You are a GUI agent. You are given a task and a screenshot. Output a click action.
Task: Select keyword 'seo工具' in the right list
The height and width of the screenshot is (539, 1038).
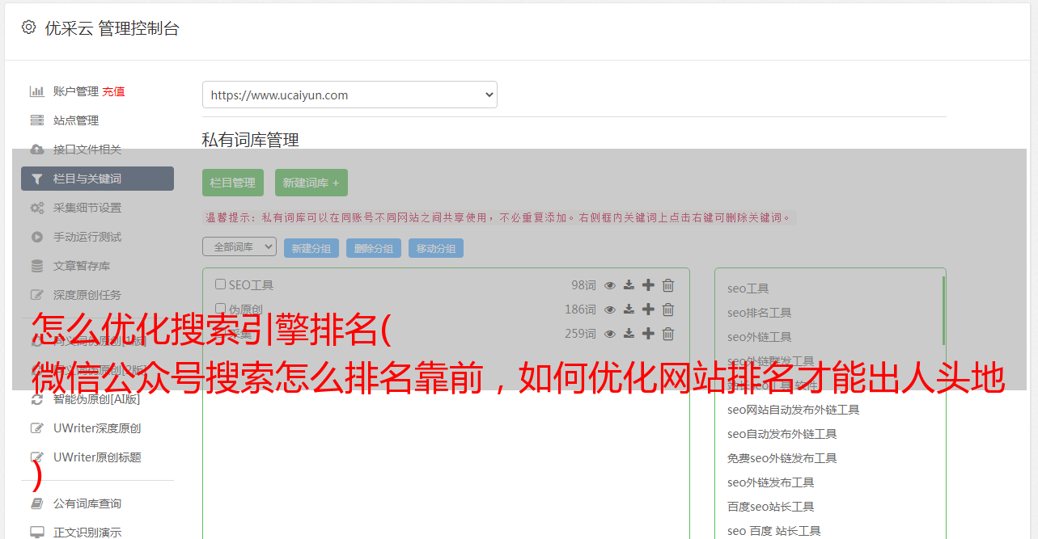tap(748, 288)
